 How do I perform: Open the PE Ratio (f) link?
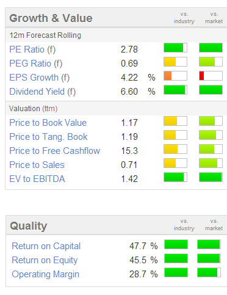(x=32, y=49)
